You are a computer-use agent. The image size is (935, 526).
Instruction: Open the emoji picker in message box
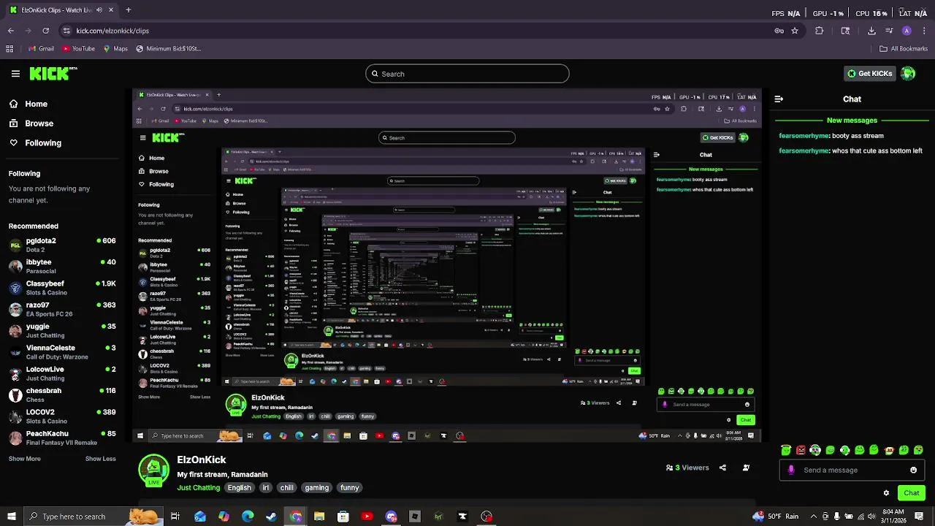point(913,470)
